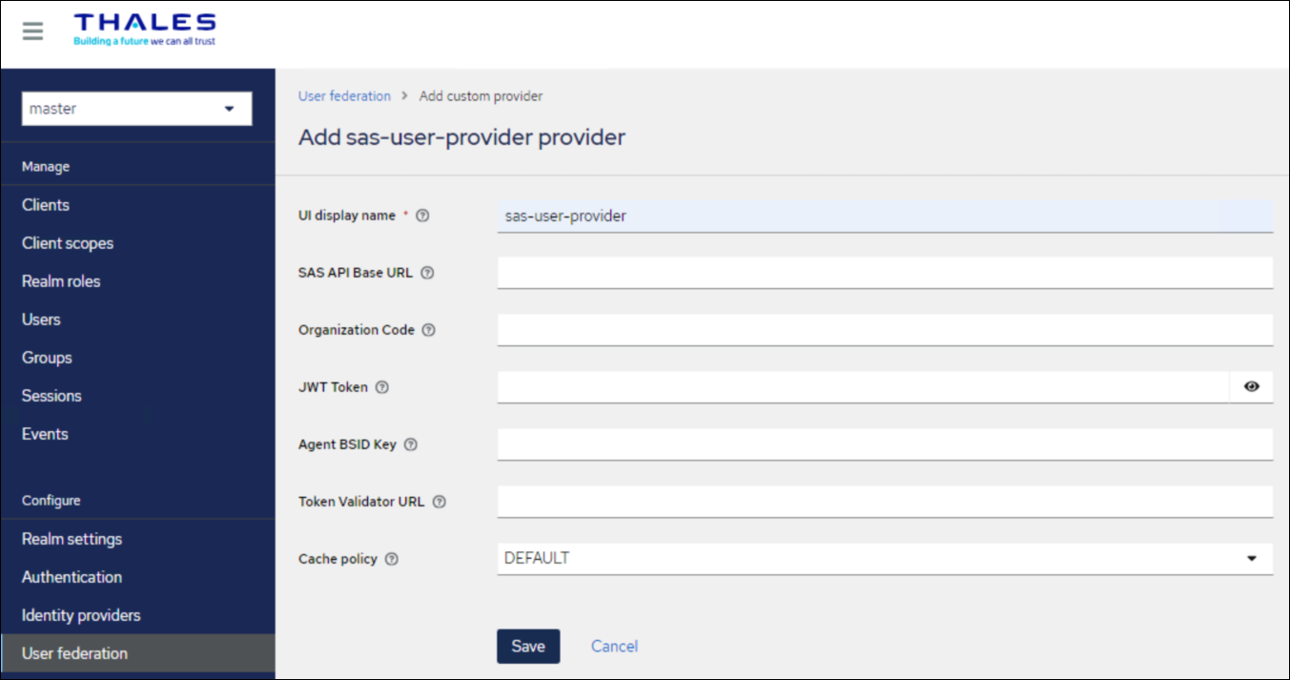Open Clients in the sidebar

[x=46, y=205]
